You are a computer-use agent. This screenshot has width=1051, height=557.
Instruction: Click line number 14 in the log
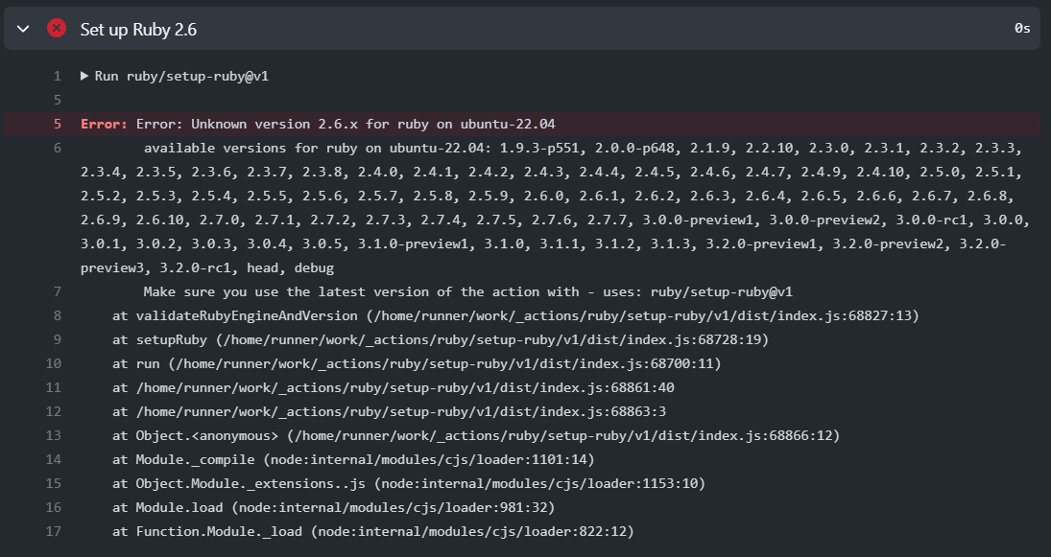tap(54, 460)
